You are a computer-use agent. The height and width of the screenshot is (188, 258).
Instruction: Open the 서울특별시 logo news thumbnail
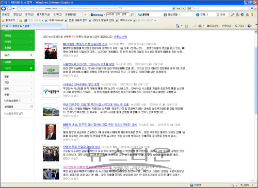[x=51, y=91]
